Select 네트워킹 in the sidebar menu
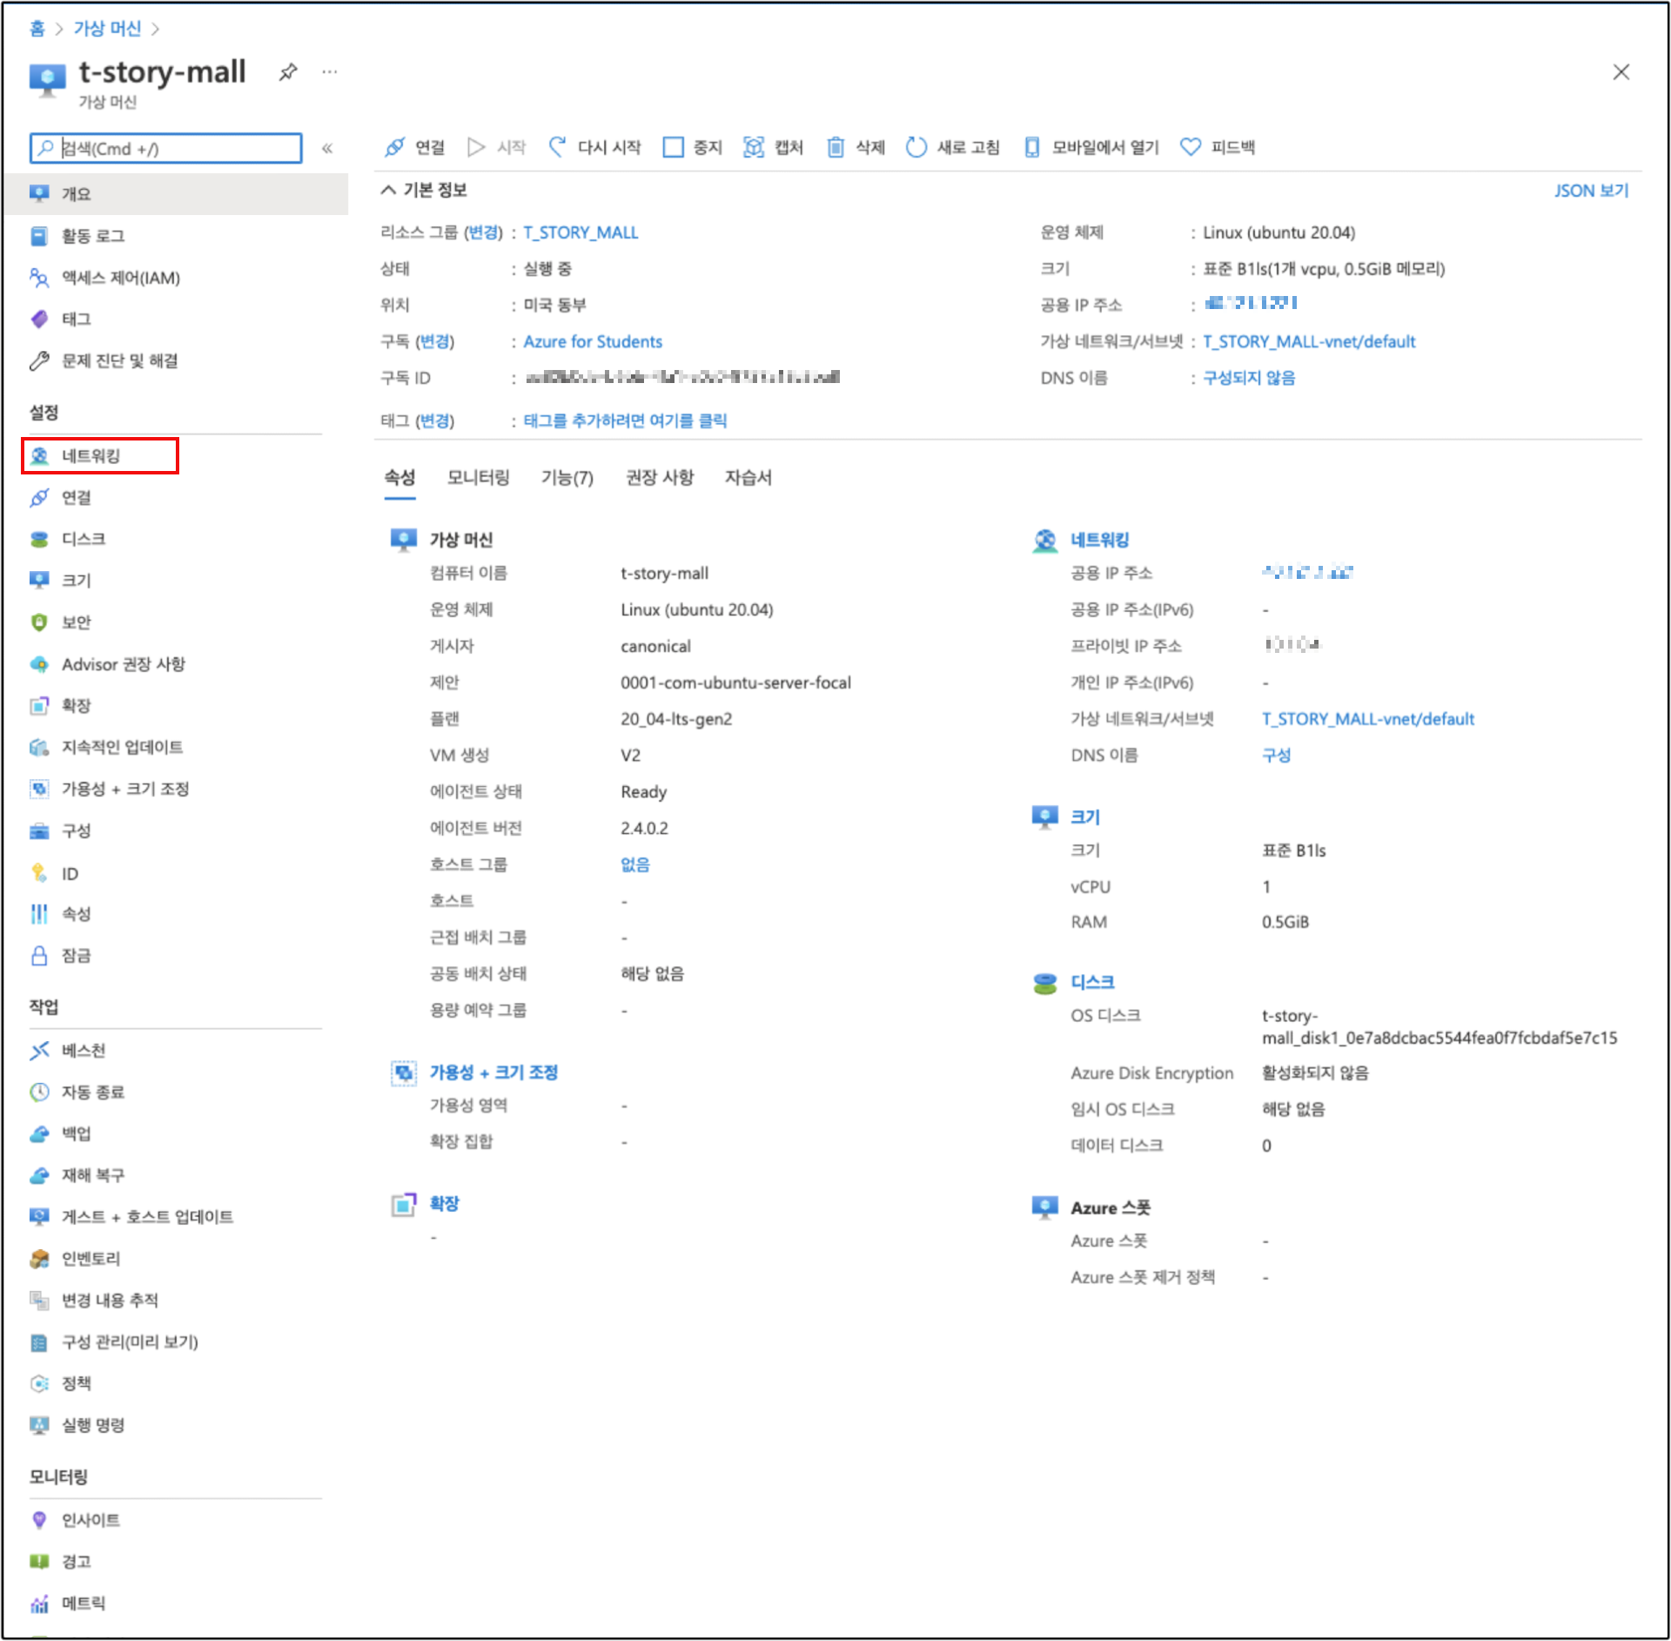The height and width of the screenshot is (1641, 1671). point(91,456)
